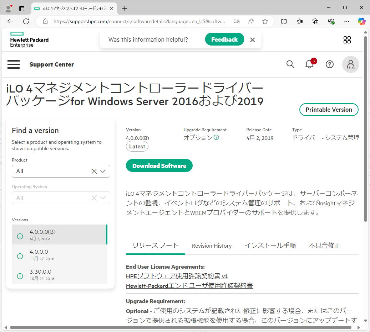
Task: Open Hewlett-Packardエンド ユーザ使用許諾契約書 link
Action: coord(189,286)
